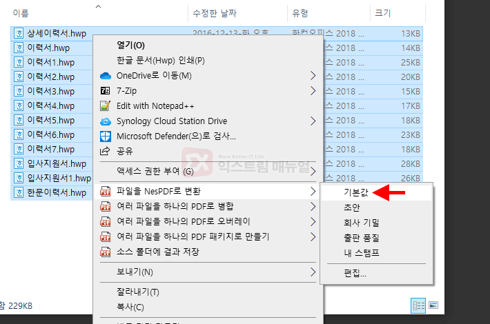490x324 pixels.
Task: Click PDF icon beside 소스 폴더에 결과 저장
Action: pyautogui.click(x=106, y=252)
